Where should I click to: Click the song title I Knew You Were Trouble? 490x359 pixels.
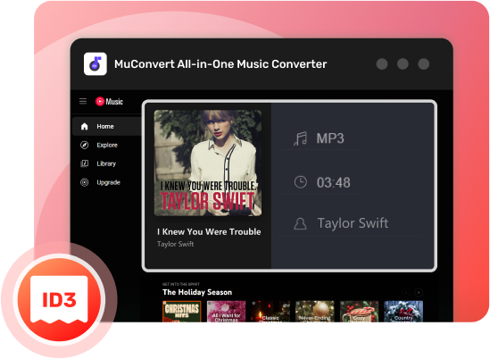coord(209,231)
